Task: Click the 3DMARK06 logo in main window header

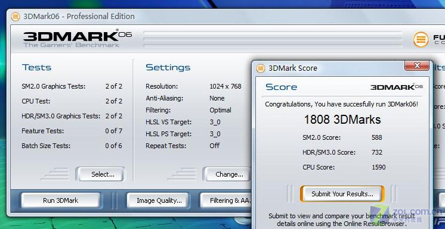Action: 78,38
